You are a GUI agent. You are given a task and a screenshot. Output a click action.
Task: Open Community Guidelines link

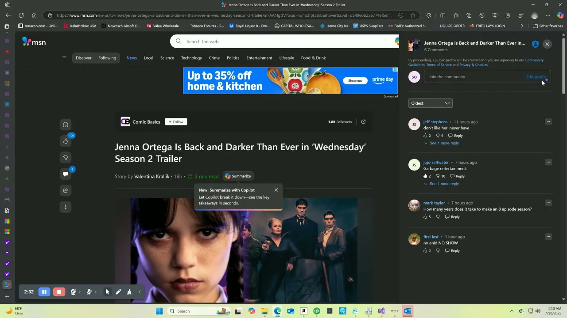(534, 60)
